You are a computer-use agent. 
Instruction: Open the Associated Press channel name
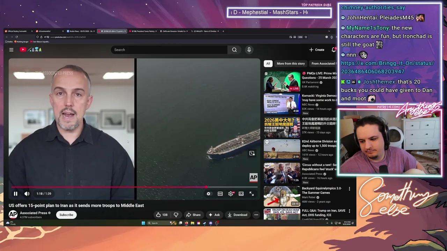pos(34,213)
